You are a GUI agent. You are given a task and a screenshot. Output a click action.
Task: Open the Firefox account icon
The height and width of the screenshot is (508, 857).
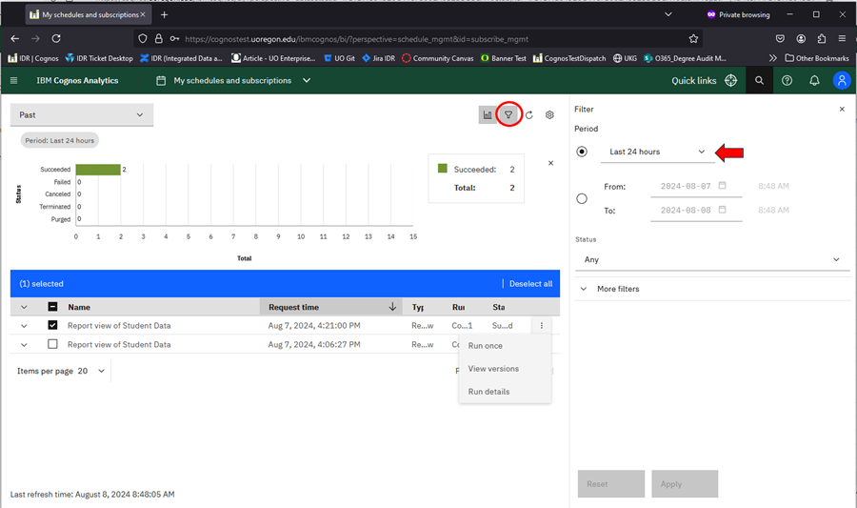click(801, 39)
